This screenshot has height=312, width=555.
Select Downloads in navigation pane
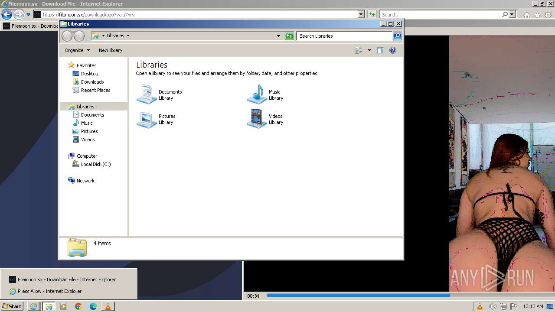(x=92, y=82)
